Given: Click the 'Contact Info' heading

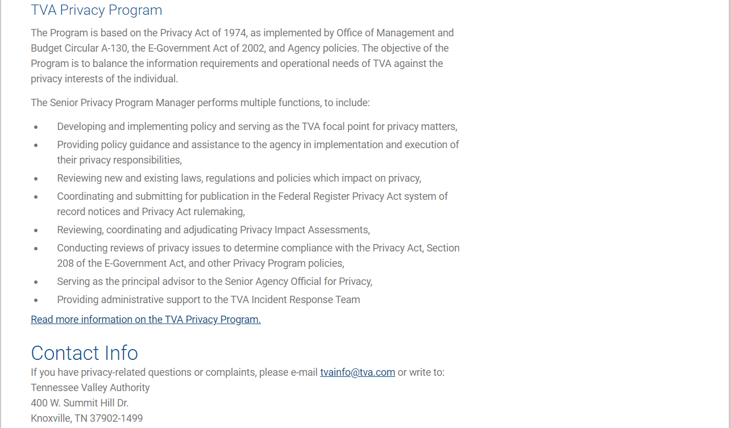Looking at the screenshot, I should click(x=85, y=353).
